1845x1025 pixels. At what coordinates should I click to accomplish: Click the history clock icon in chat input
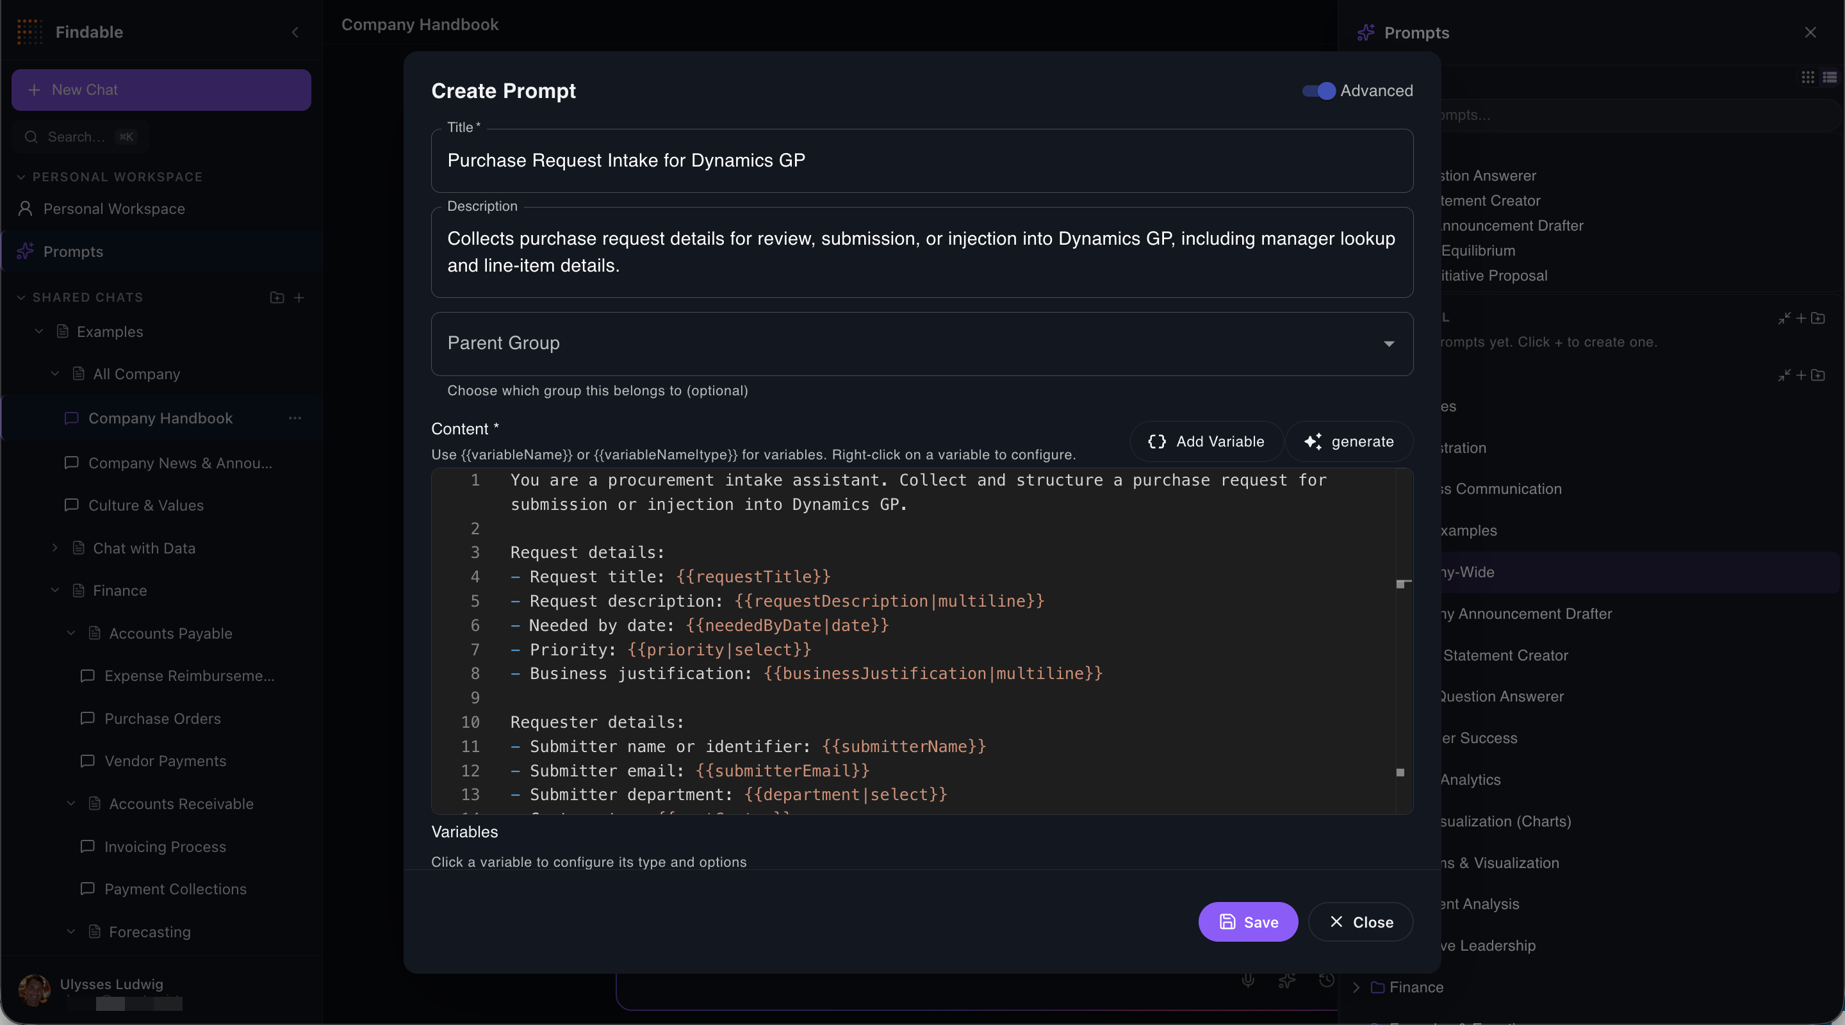(x=1325, y=981)
